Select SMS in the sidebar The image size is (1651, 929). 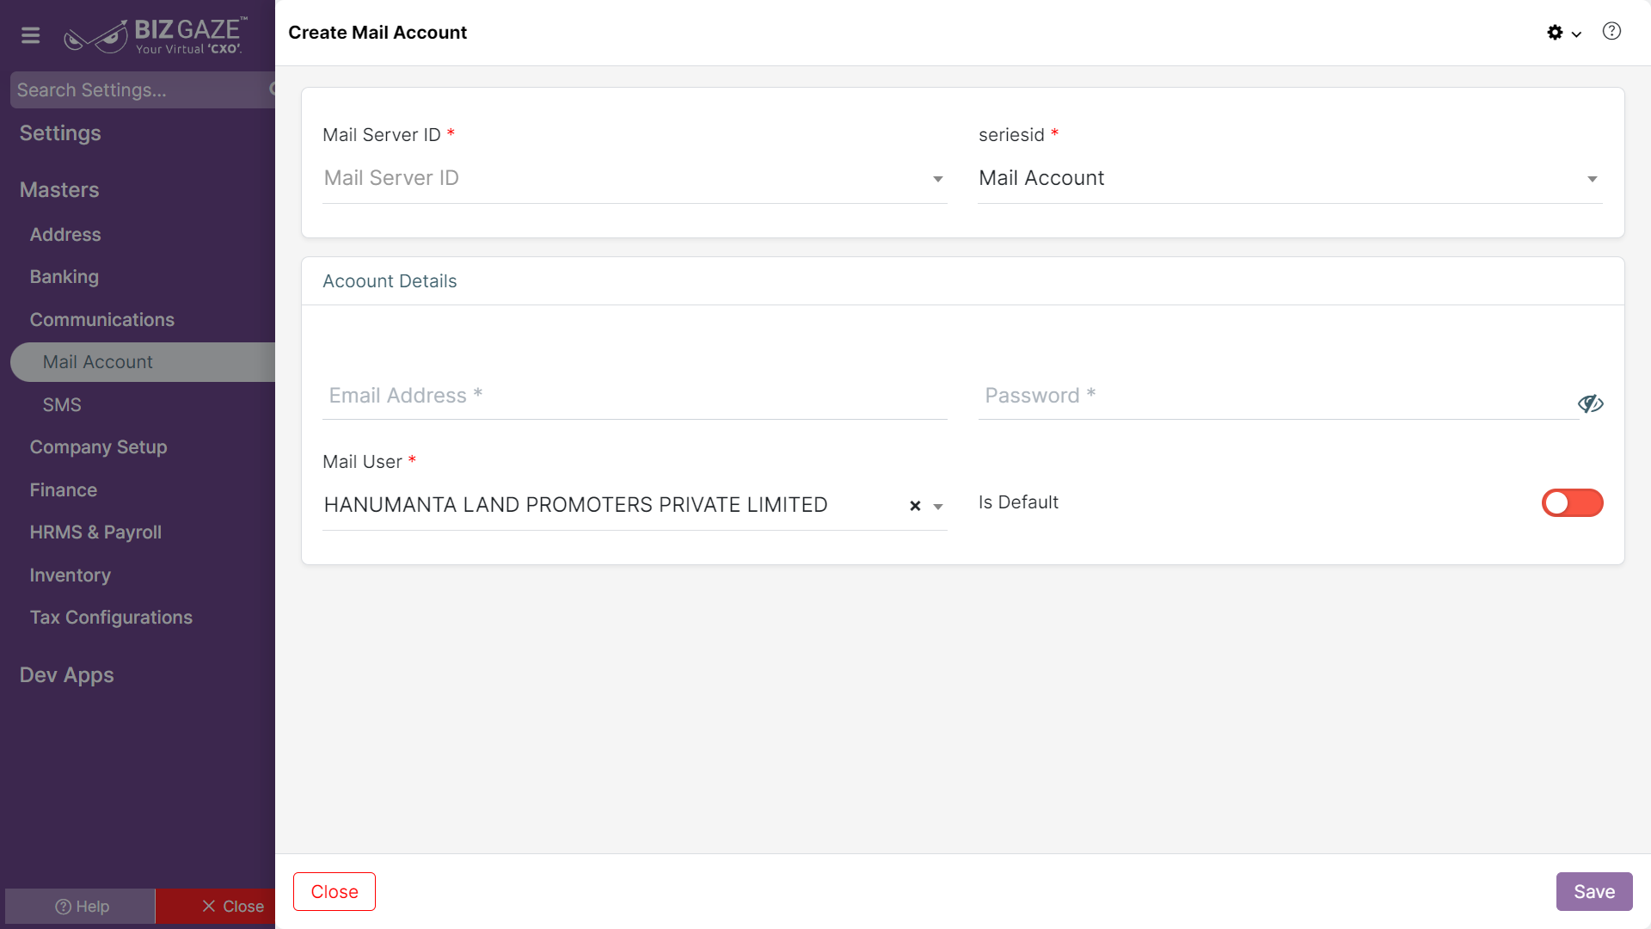tap(62, 405)
